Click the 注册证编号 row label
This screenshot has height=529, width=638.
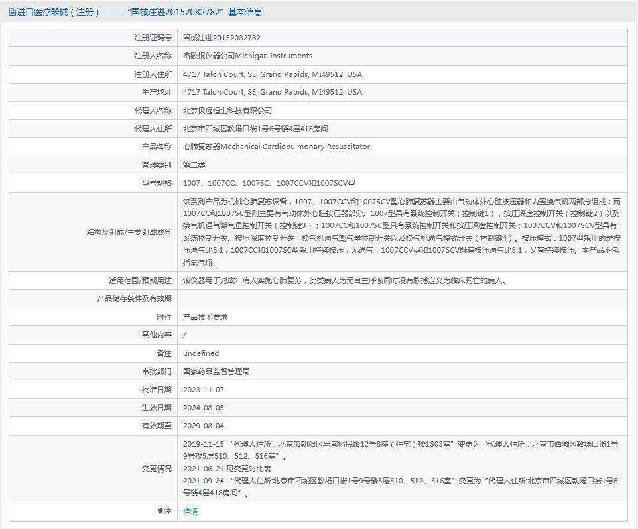coord(153,38)
